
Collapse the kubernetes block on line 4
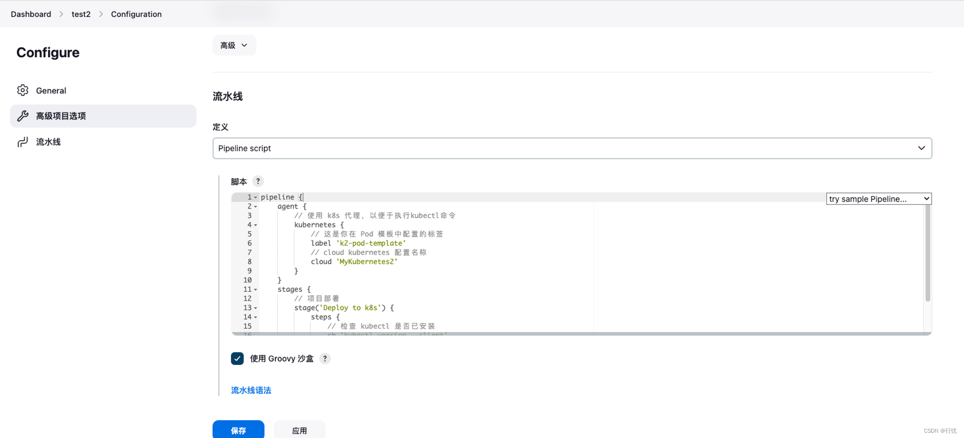(255, 225)
